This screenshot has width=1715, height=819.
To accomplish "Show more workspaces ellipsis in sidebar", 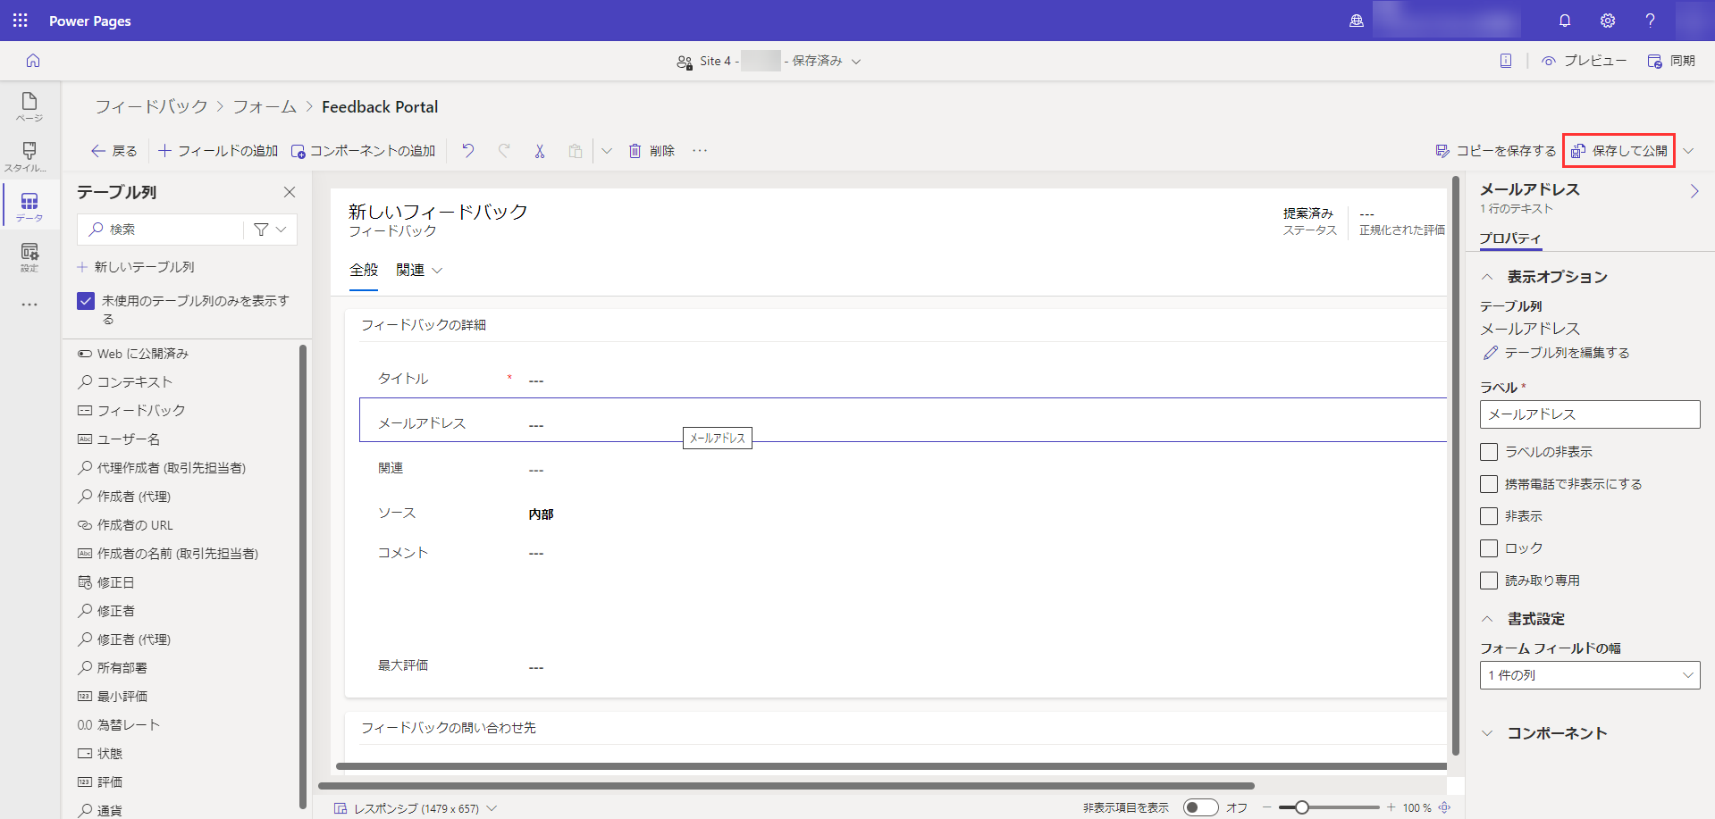I will pos(29,305).
